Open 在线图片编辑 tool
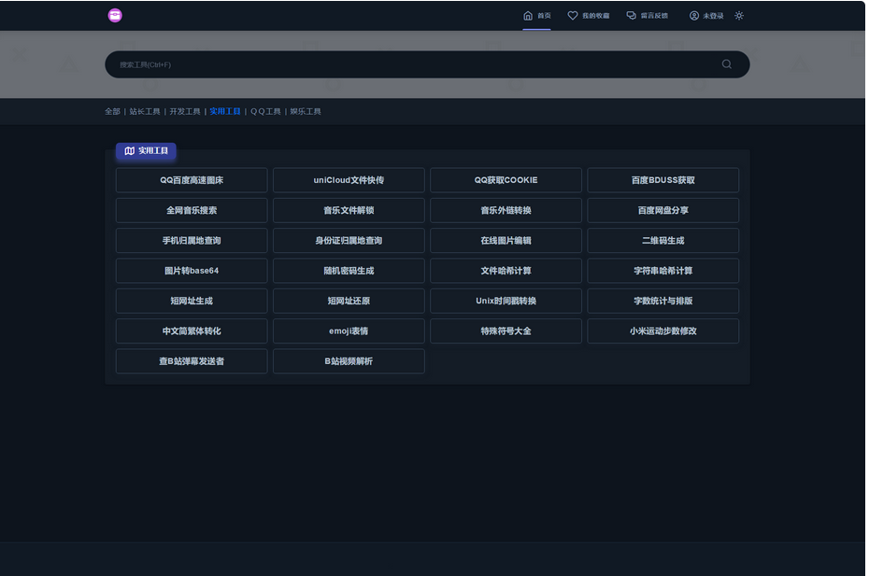 [x=506, y=240]
